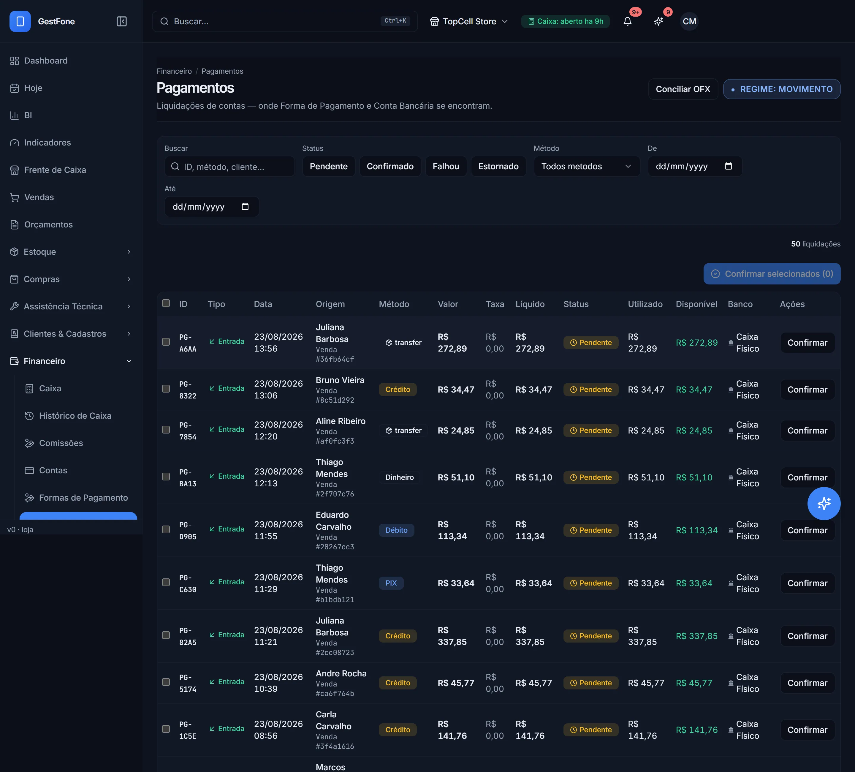Image resolution: width=855 pixels, height=772 pixels.
Task: Open the Todos metodos dropdown
Action: (587, 166)
